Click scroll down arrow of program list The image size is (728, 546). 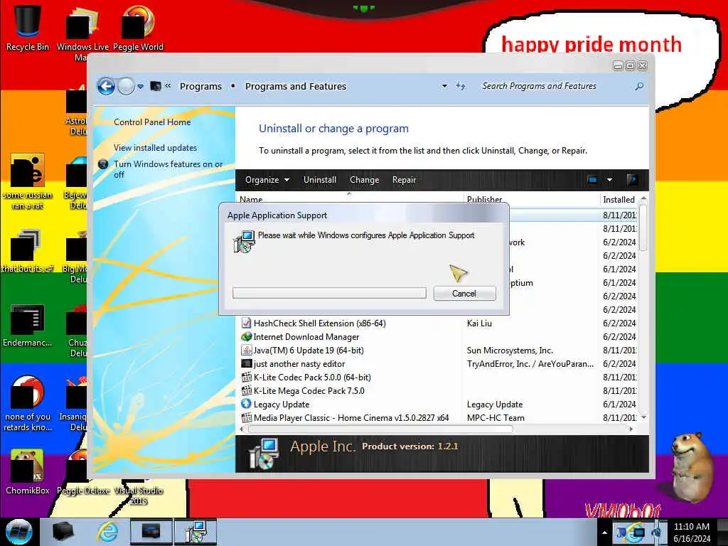pos(643,418)
